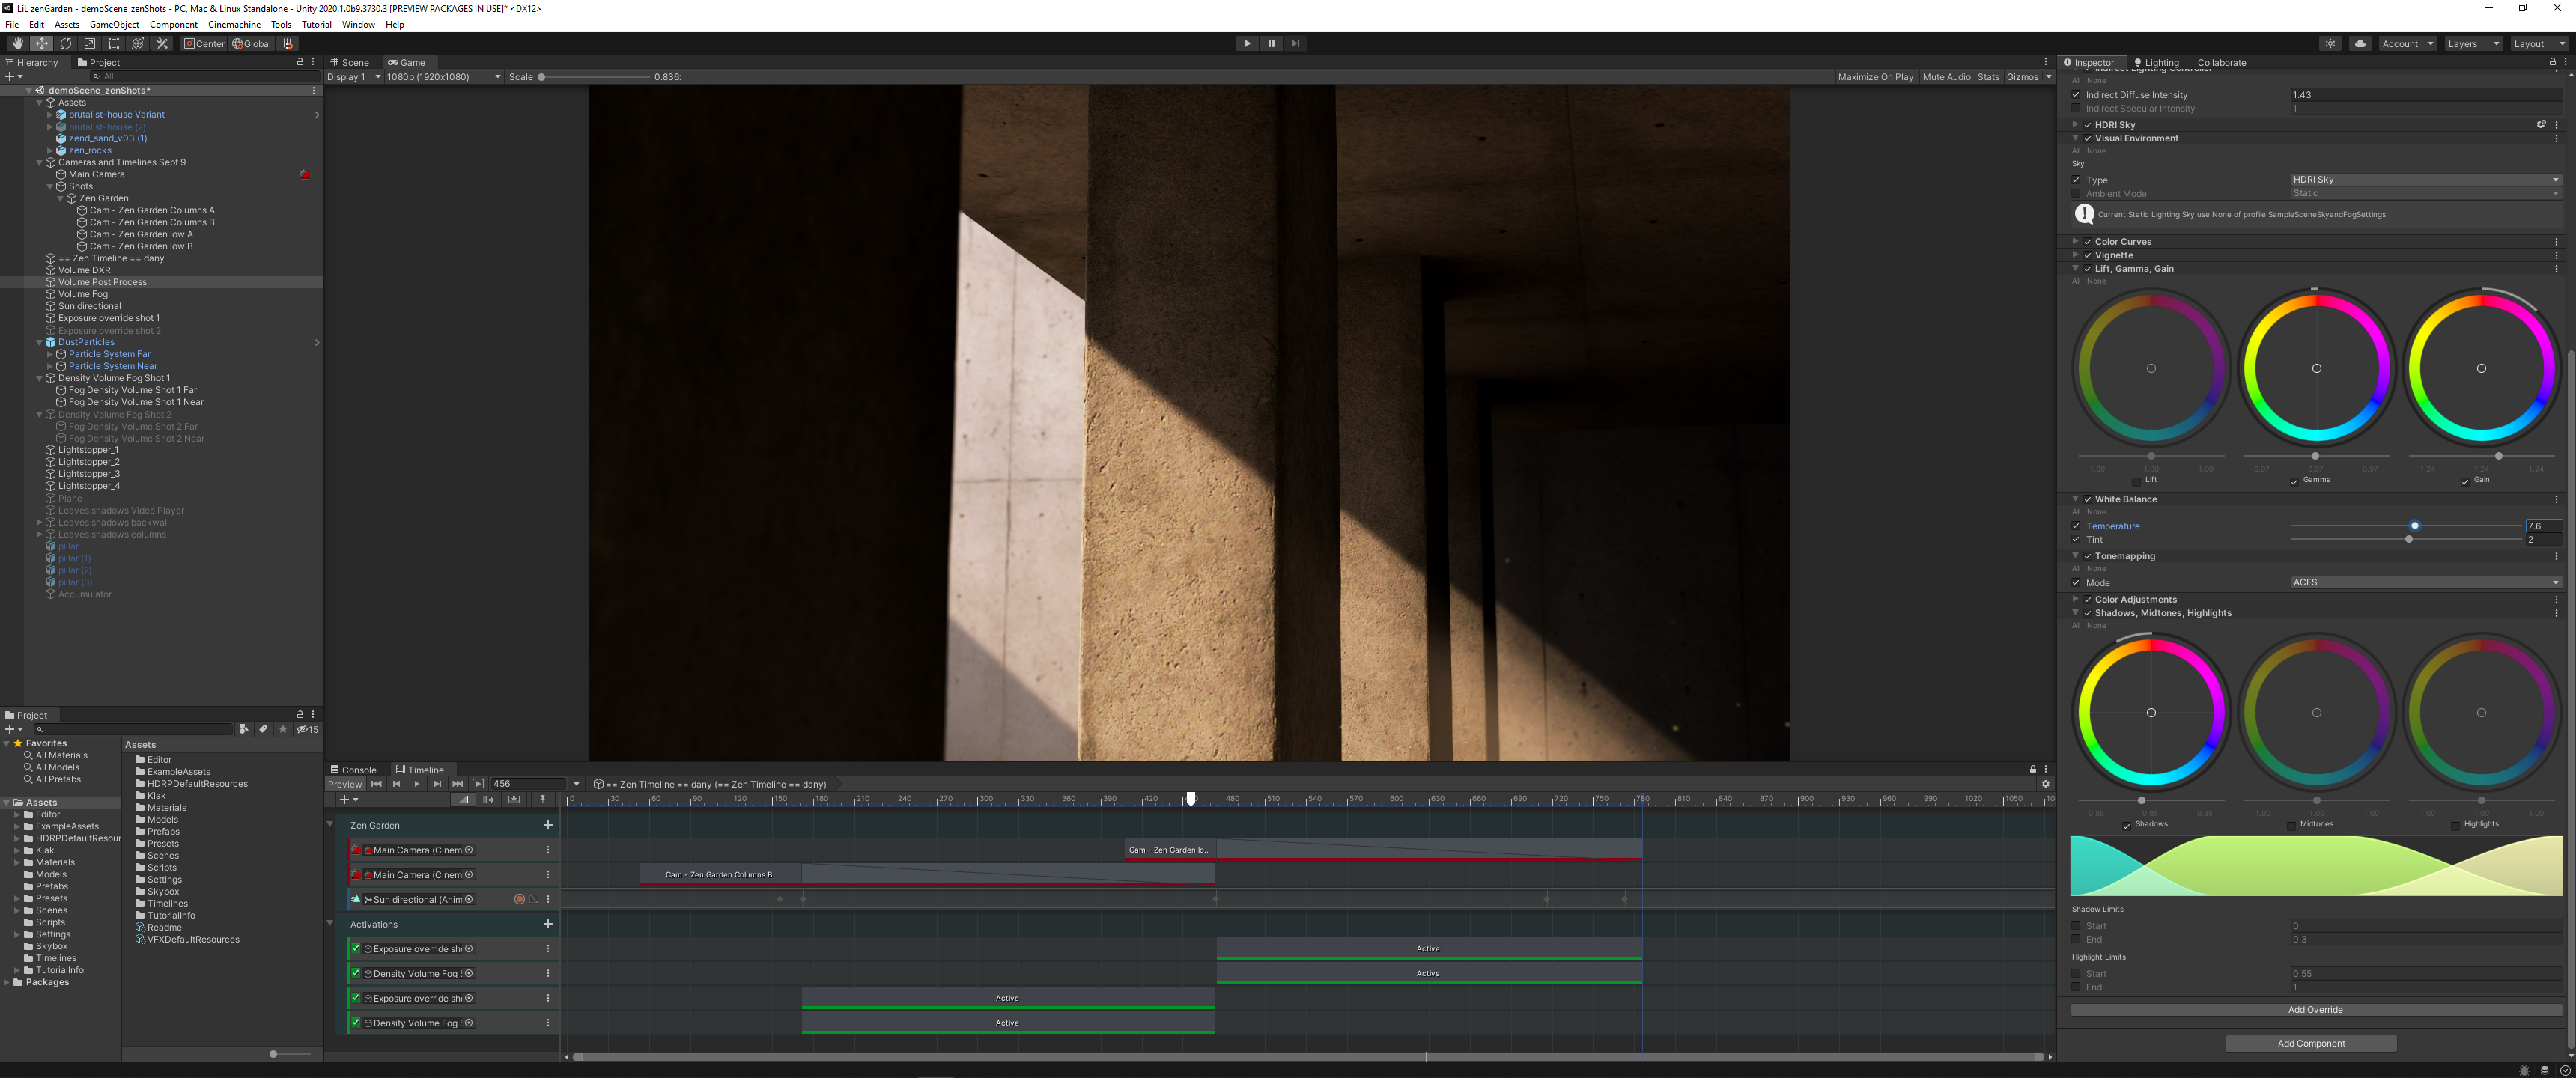Click the Step frame button
The width and height of the screenshot is (2576, 1078).
(1295, 43)
